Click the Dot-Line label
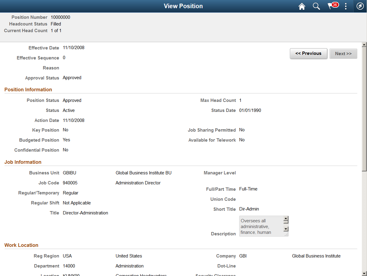The image size is (367, 276). [x=227, y=266]
